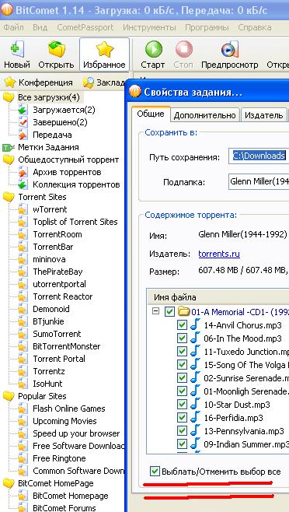The image size is (289, 512).
Task: Open the Torrent Reactor bookmark
Action: coord(63,296)
